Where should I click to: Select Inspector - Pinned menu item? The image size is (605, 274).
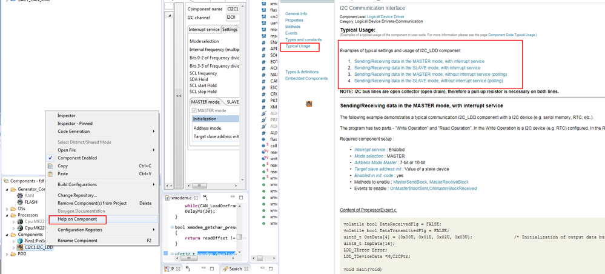102,123
